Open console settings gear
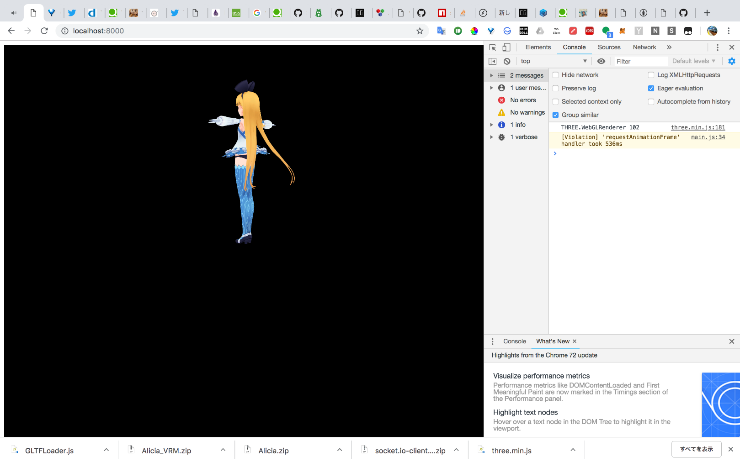 pyautogui.click(x=731, y=61)
